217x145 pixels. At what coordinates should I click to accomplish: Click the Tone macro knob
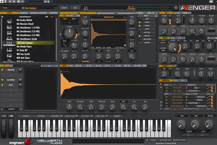click(x=182, y=124)
